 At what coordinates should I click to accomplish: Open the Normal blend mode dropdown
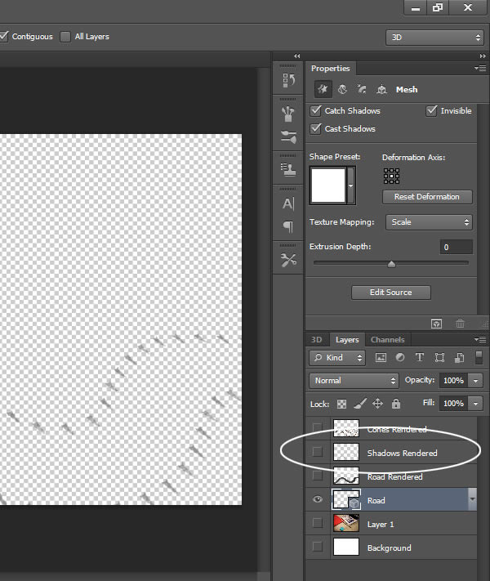click(x=354, y=381)
